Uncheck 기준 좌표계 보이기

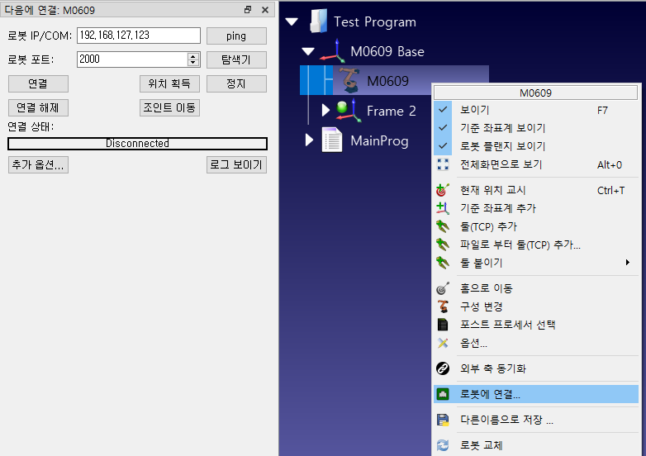point(443,128)
